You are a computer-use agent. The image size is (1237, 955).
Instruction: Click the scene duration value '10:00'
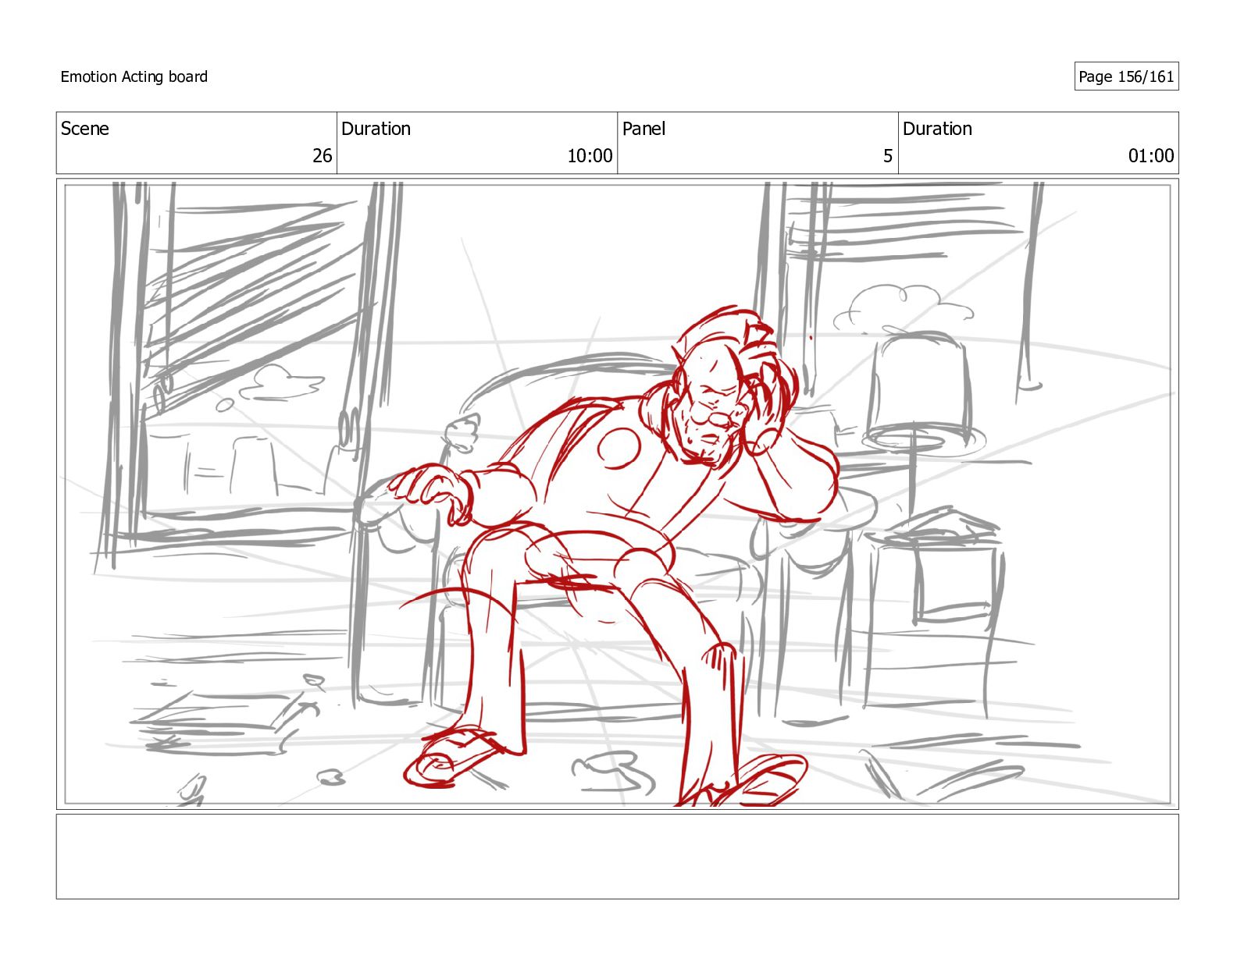pyautogui.click(x=590, y=156)
